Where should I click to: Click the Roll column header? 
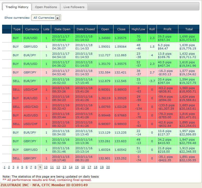pos(152,29)
